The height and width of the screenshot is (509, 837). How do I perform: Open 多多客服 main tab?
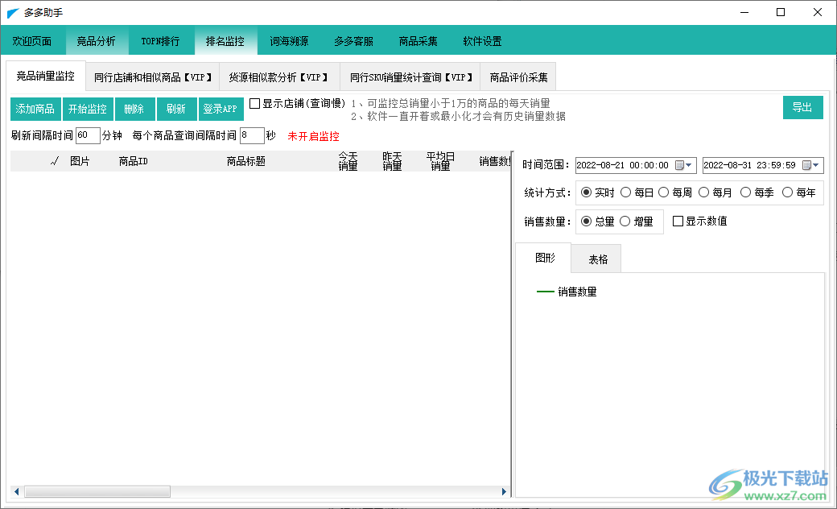point(353,41)
